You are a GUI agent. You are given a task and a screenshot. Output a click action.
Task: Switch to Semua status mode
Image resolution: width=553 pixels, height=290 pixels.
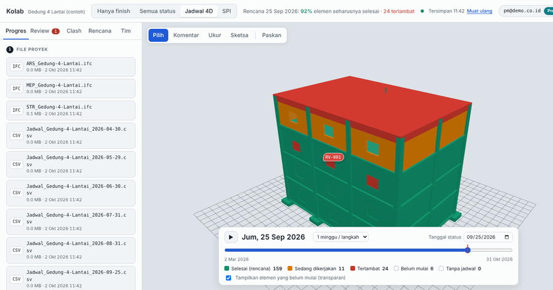157,11
